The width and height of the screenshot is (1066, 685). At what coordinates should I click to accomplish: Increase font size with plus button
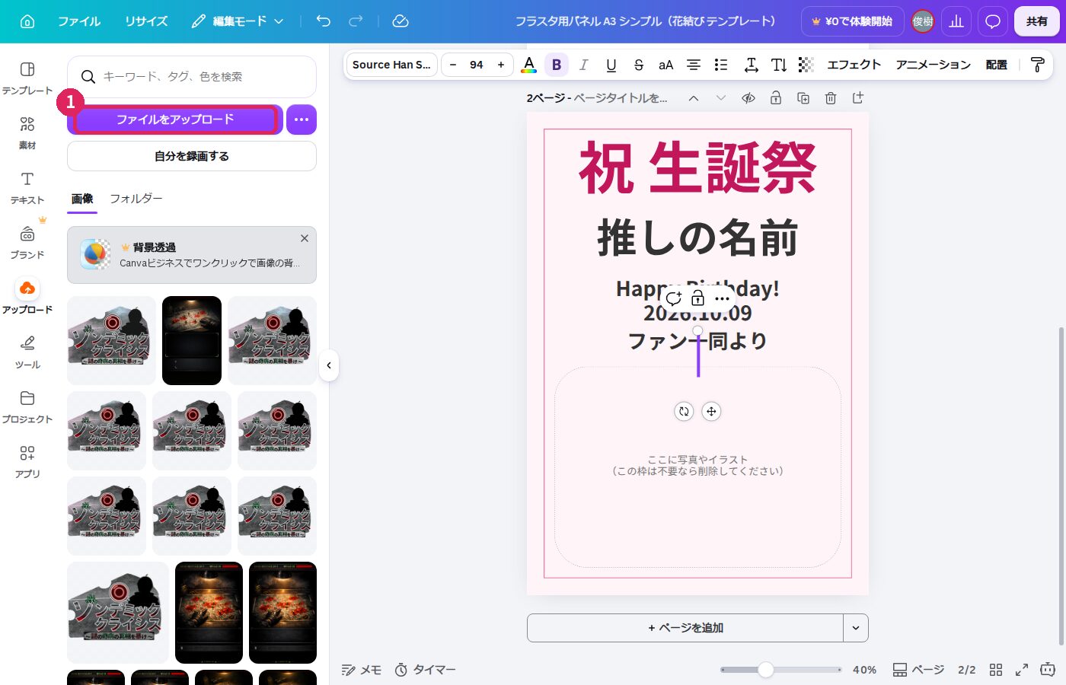pos(501,65)
